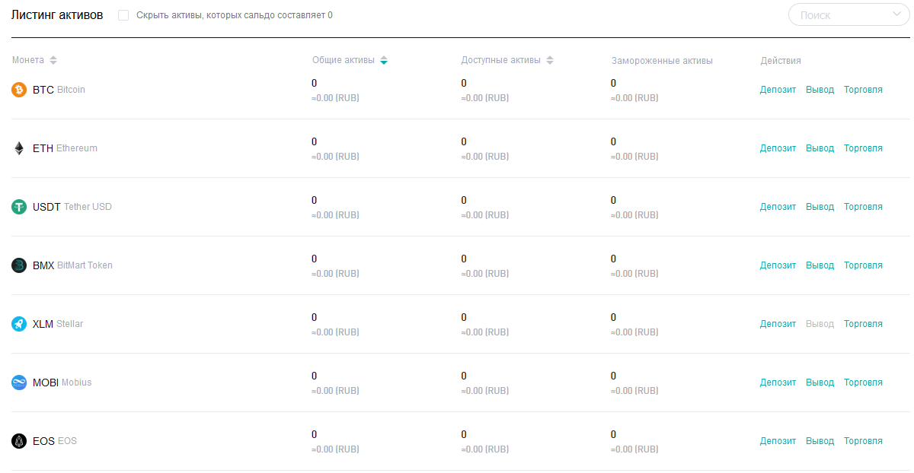The image size is (914, 473).
Task: Click the Ethereum diamond icon
Action: [x=19, y=148]
